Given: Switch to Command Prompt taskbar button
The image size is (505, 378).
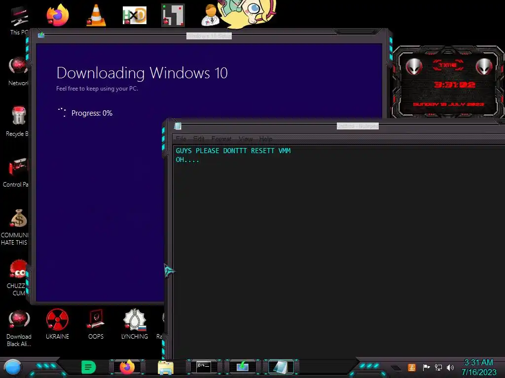Looking at the screenshot, I should click(x=204, y=367).
